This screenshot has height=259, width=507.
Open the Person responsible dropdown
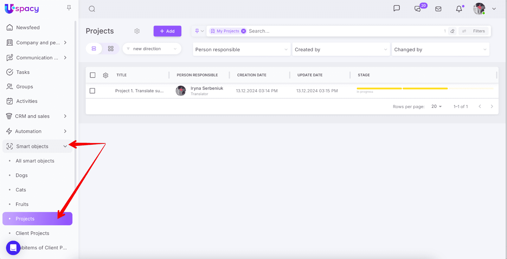(241, 49)
